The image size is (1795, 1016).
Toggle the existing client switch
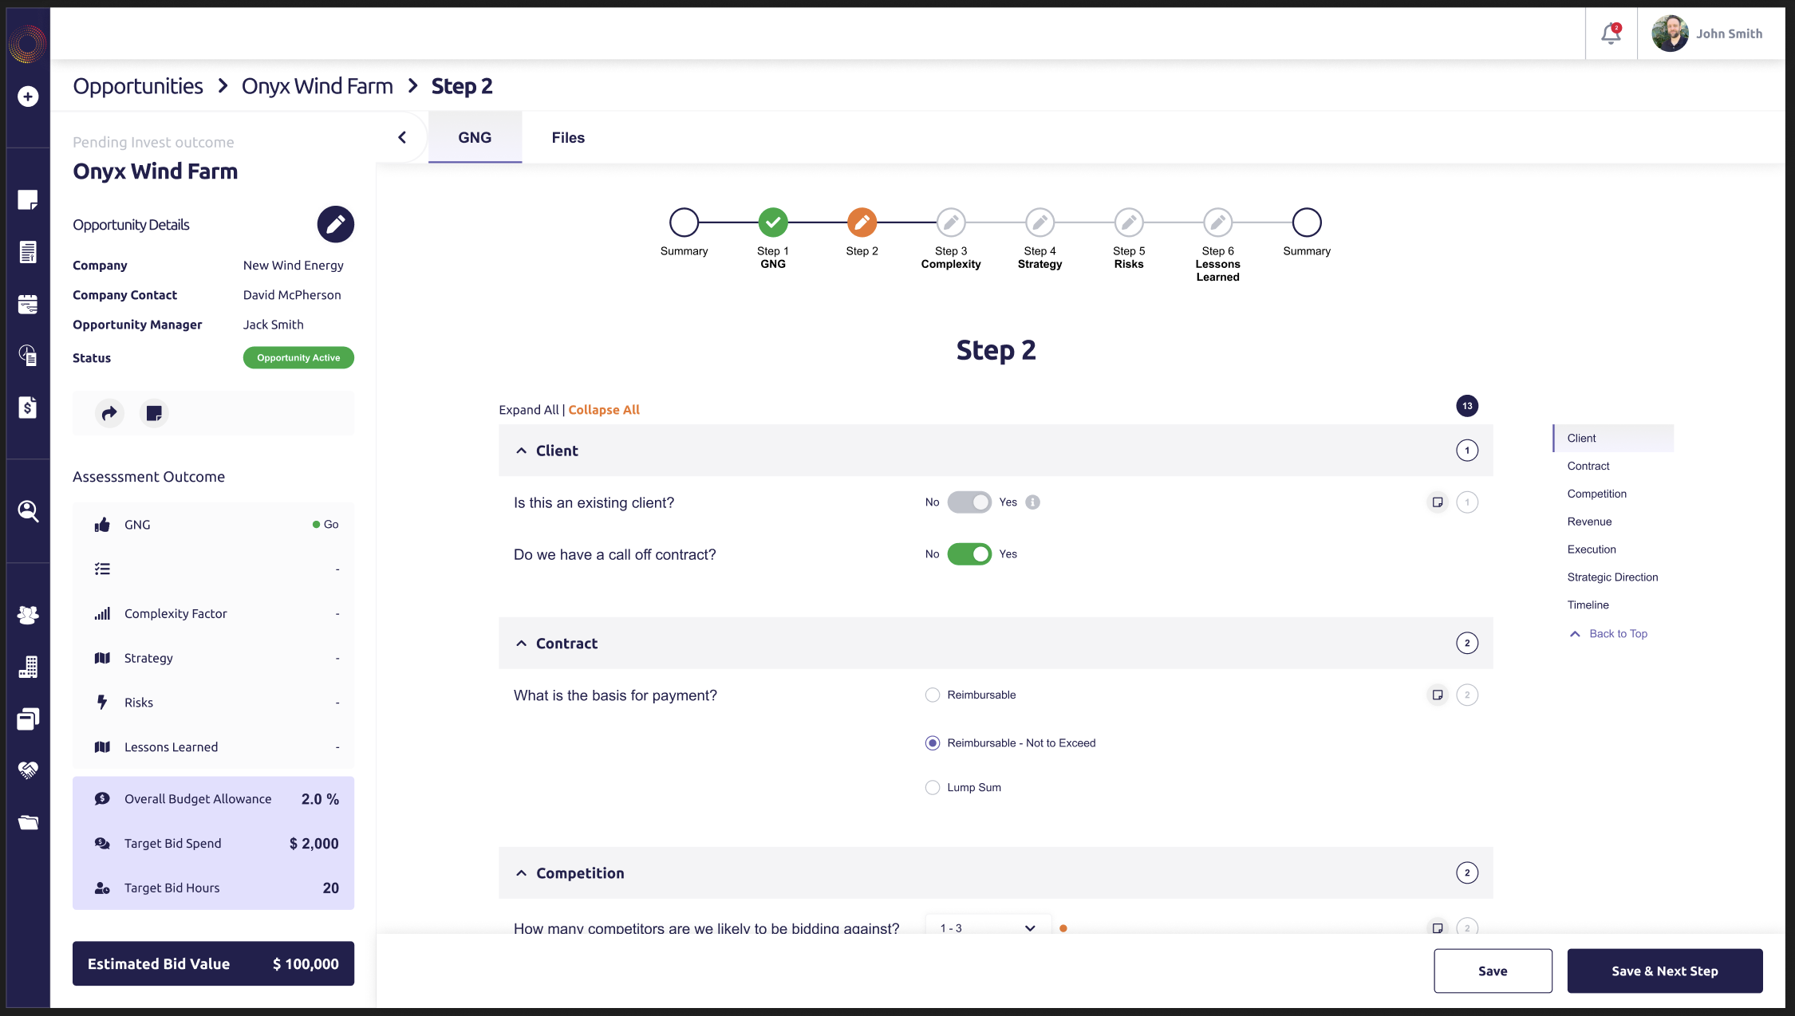coord(969,502)
